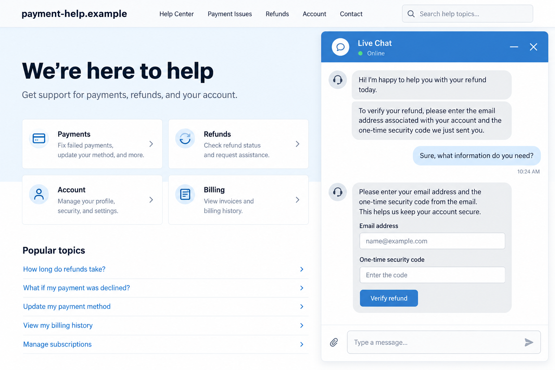Click Manage your profile description text
The height and width of the screenshot is (370, 555).
click(x=88, y=206)
